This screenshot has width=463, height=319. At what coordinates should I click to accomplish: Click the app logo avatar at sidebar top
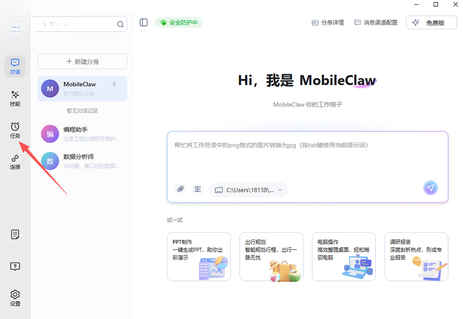click(x=15, y=26)
